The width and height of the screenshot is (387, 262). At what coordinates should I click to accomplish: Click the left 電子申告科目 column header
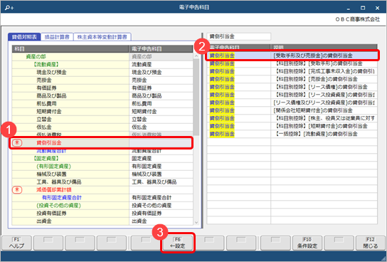(161, 49)
